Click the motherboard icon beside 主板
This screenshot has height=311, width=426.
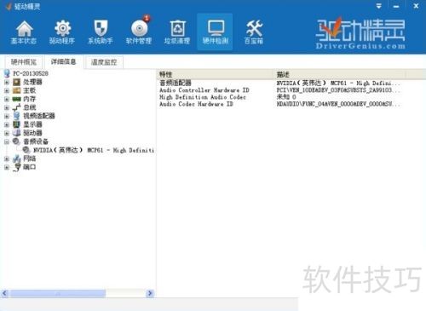(x=17, y=90)
